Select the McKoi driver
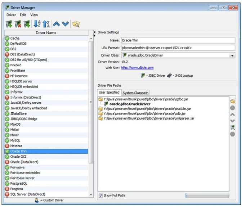This screenshot has width=245, height=207. 46,130
